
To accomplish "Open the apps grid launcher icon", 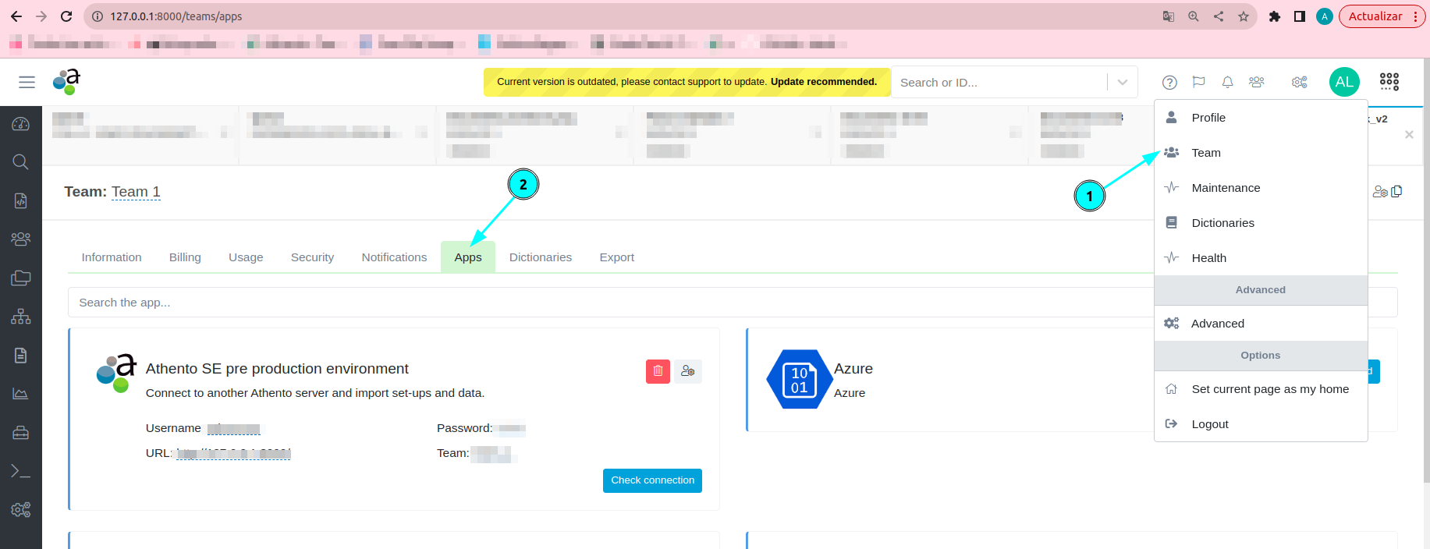I will click(1389, 82).
